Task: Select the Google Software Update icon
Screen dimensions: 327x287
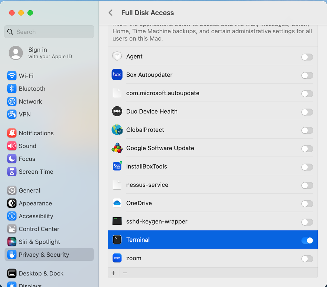Action: point(117,148)
